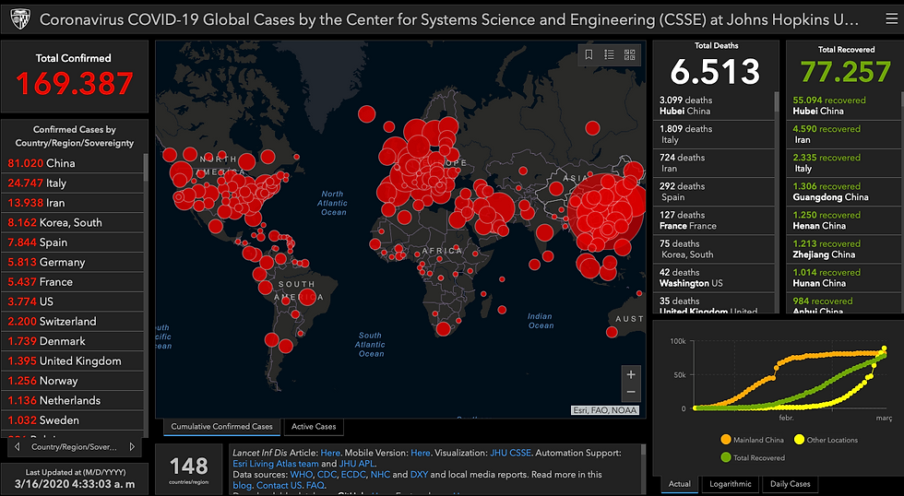Click the Contact US link
Image resolution: width=904 pixels, height=496 pixels.
click(279, 486)
